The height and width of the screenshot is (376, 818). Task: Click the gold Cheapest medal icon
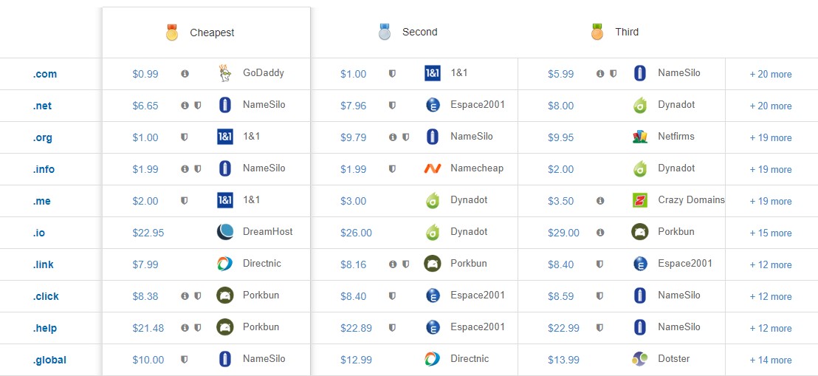(x=172, y=33)
